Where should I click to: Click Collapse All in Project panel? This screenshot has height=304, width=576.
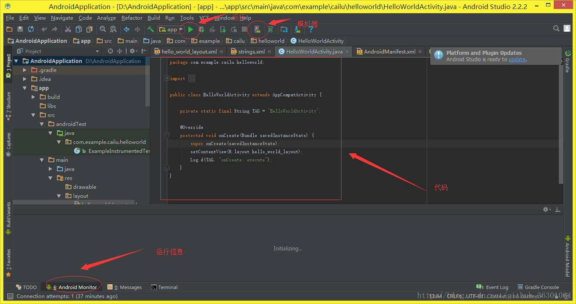click(x=120, y=51)
